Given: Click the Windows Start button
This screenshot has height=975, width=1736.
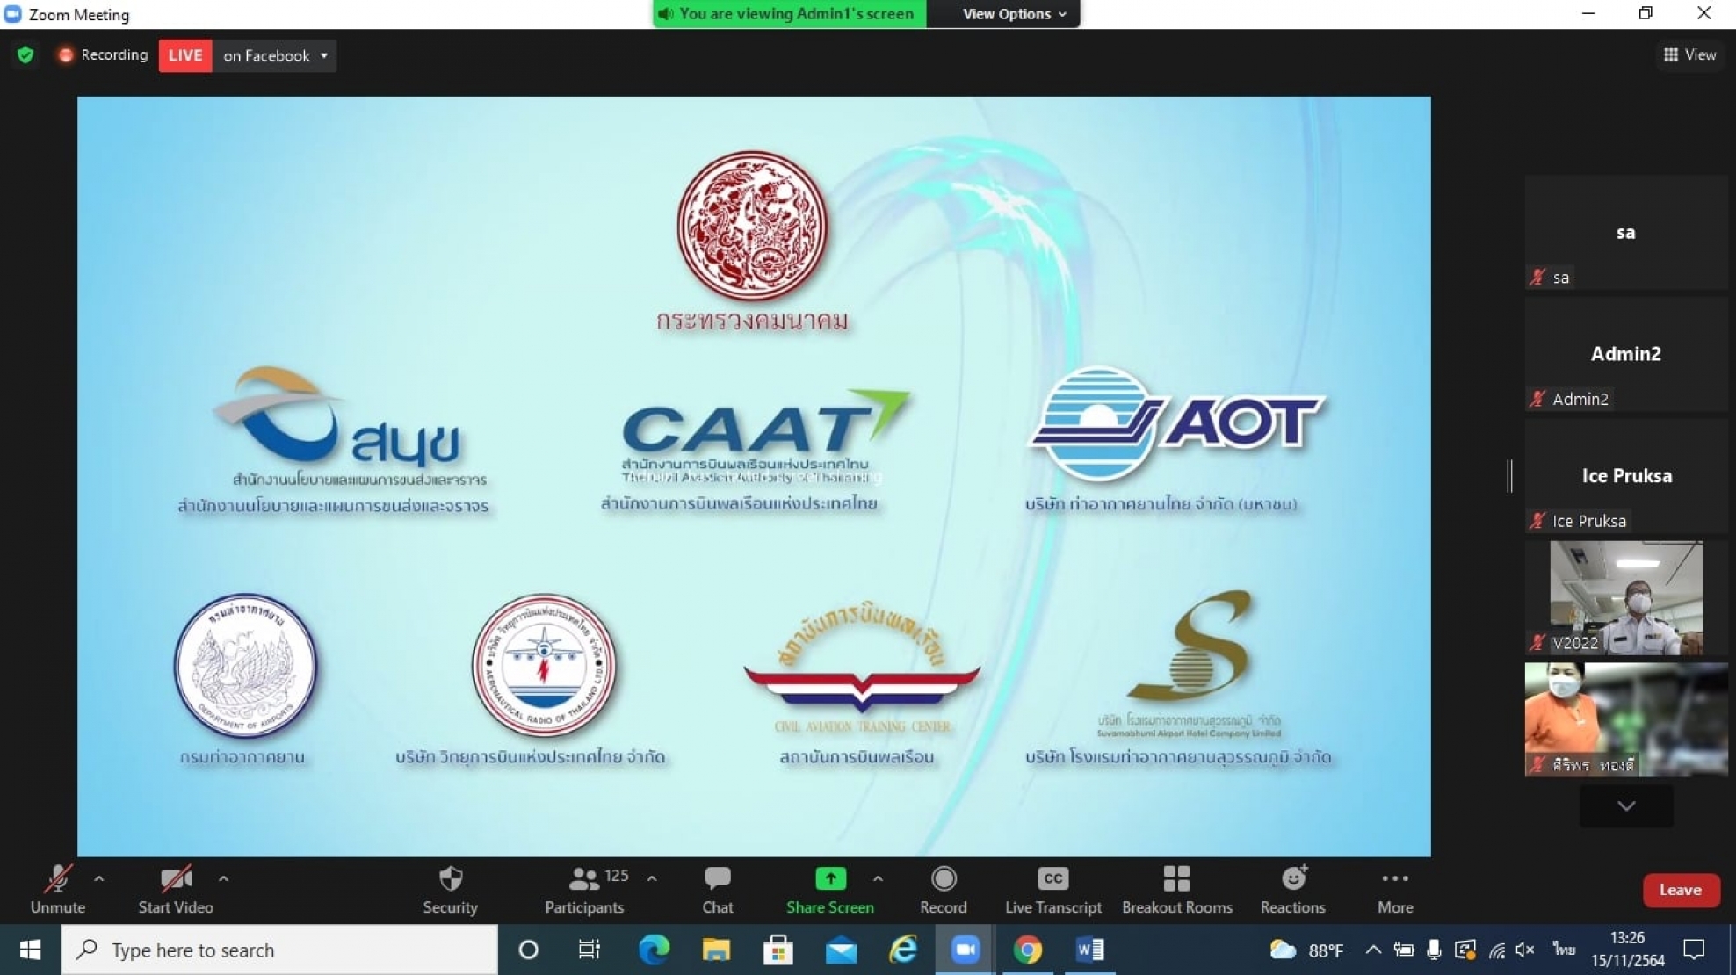Looking at the screenshot, I should tap(30, 950).
